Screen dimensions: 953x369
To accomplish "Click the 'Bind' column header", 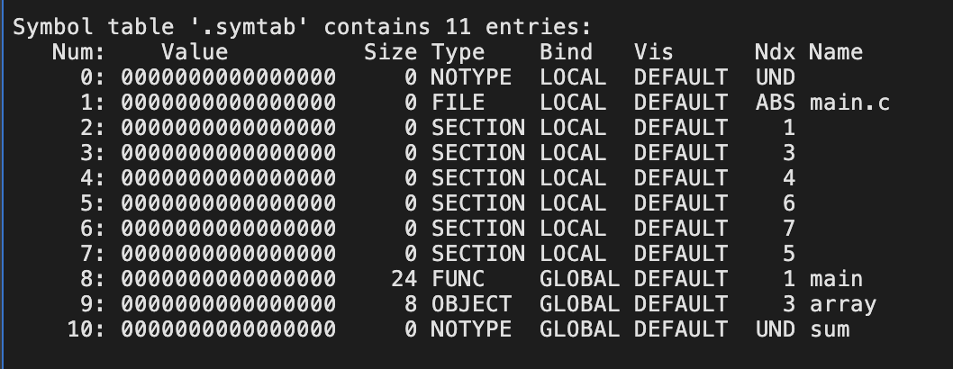I will [x=566, y=52].
